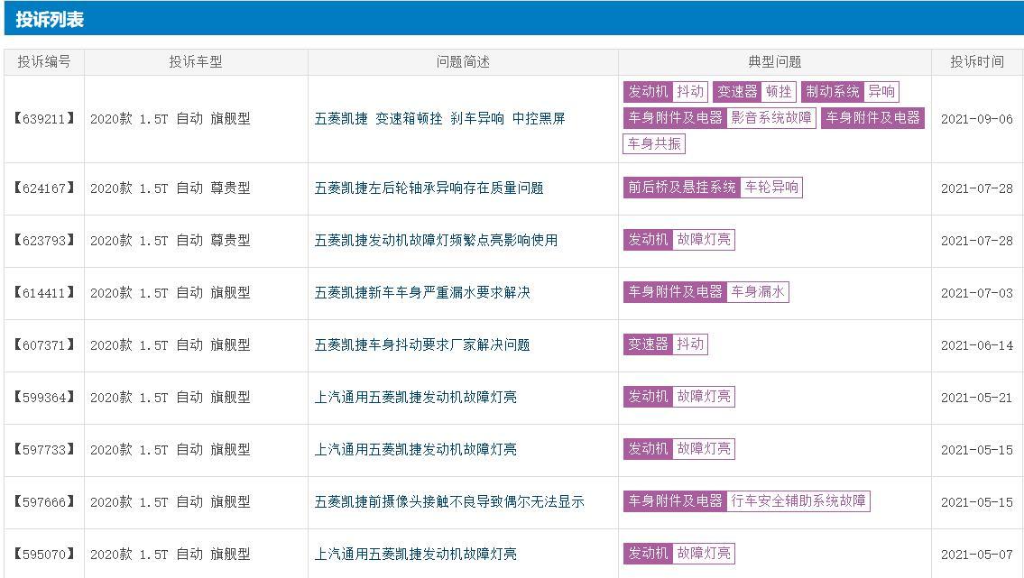This screenshot has height=578, width=1024.
Task: Click '2020款 1.5T 自动 旗舰型' in row 597733
Action: pos(170,449)
